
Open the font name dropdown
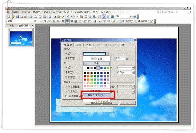[x=32, y=21]
